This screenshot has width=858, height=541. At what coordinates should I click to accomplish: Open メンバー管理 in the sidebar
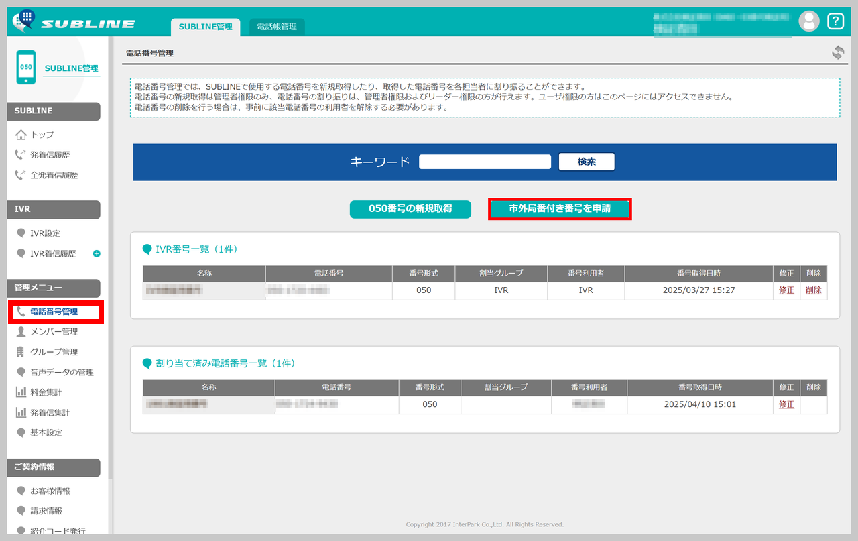(x=54, y=332)
